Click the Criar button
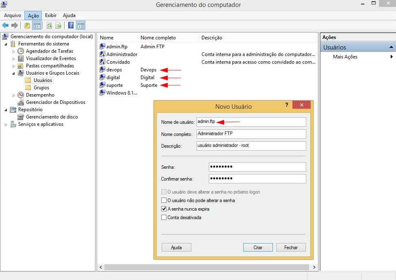 (x=258, y=247)
